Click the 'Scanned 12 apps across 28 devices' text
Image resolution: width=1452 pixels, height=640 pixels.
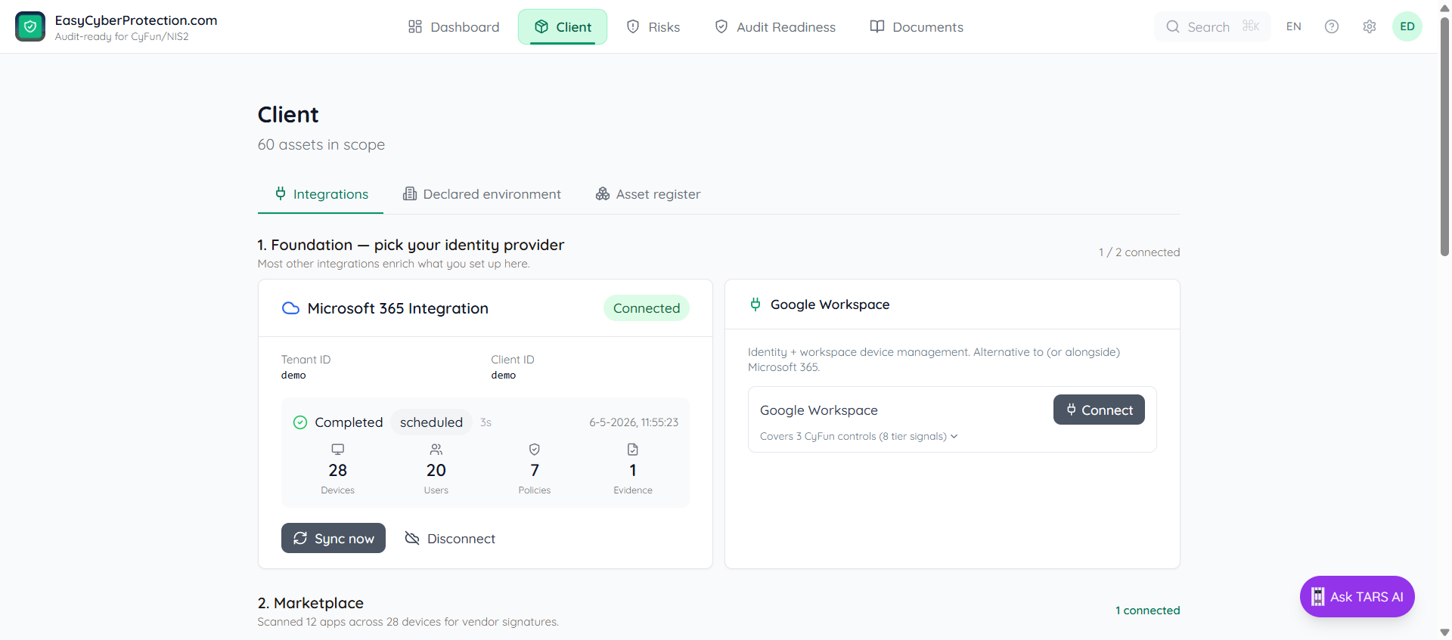tap(408, 622)
